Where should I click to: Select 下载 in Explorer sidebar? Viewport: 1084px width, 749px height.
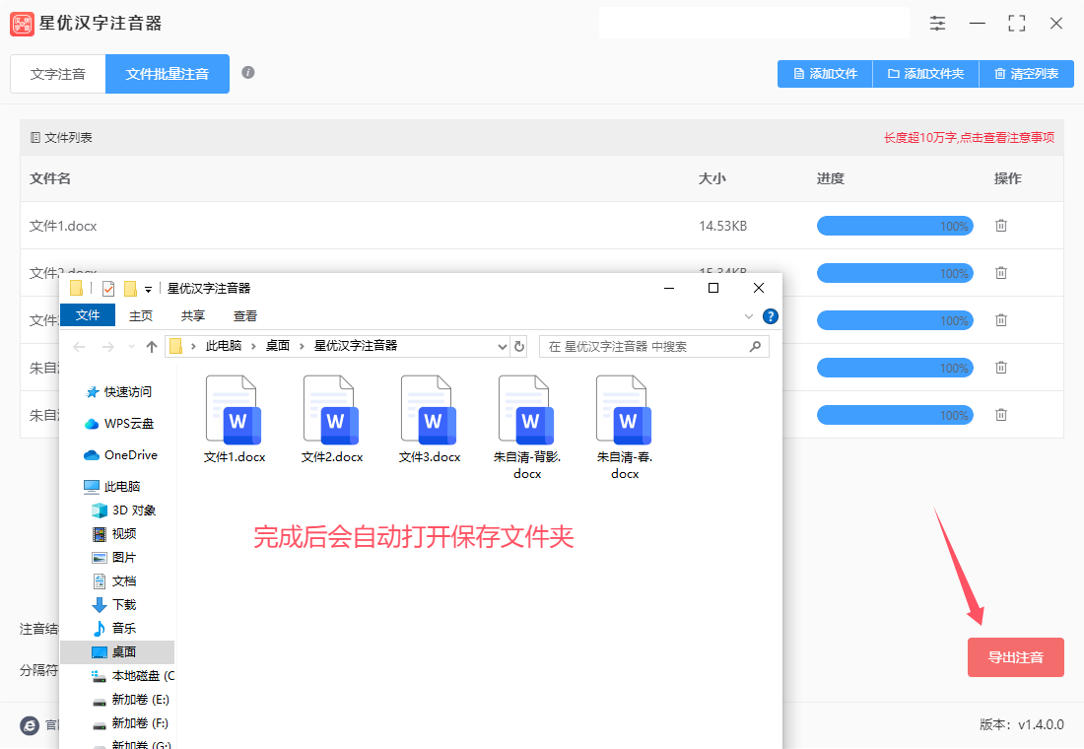coord(114,604)
